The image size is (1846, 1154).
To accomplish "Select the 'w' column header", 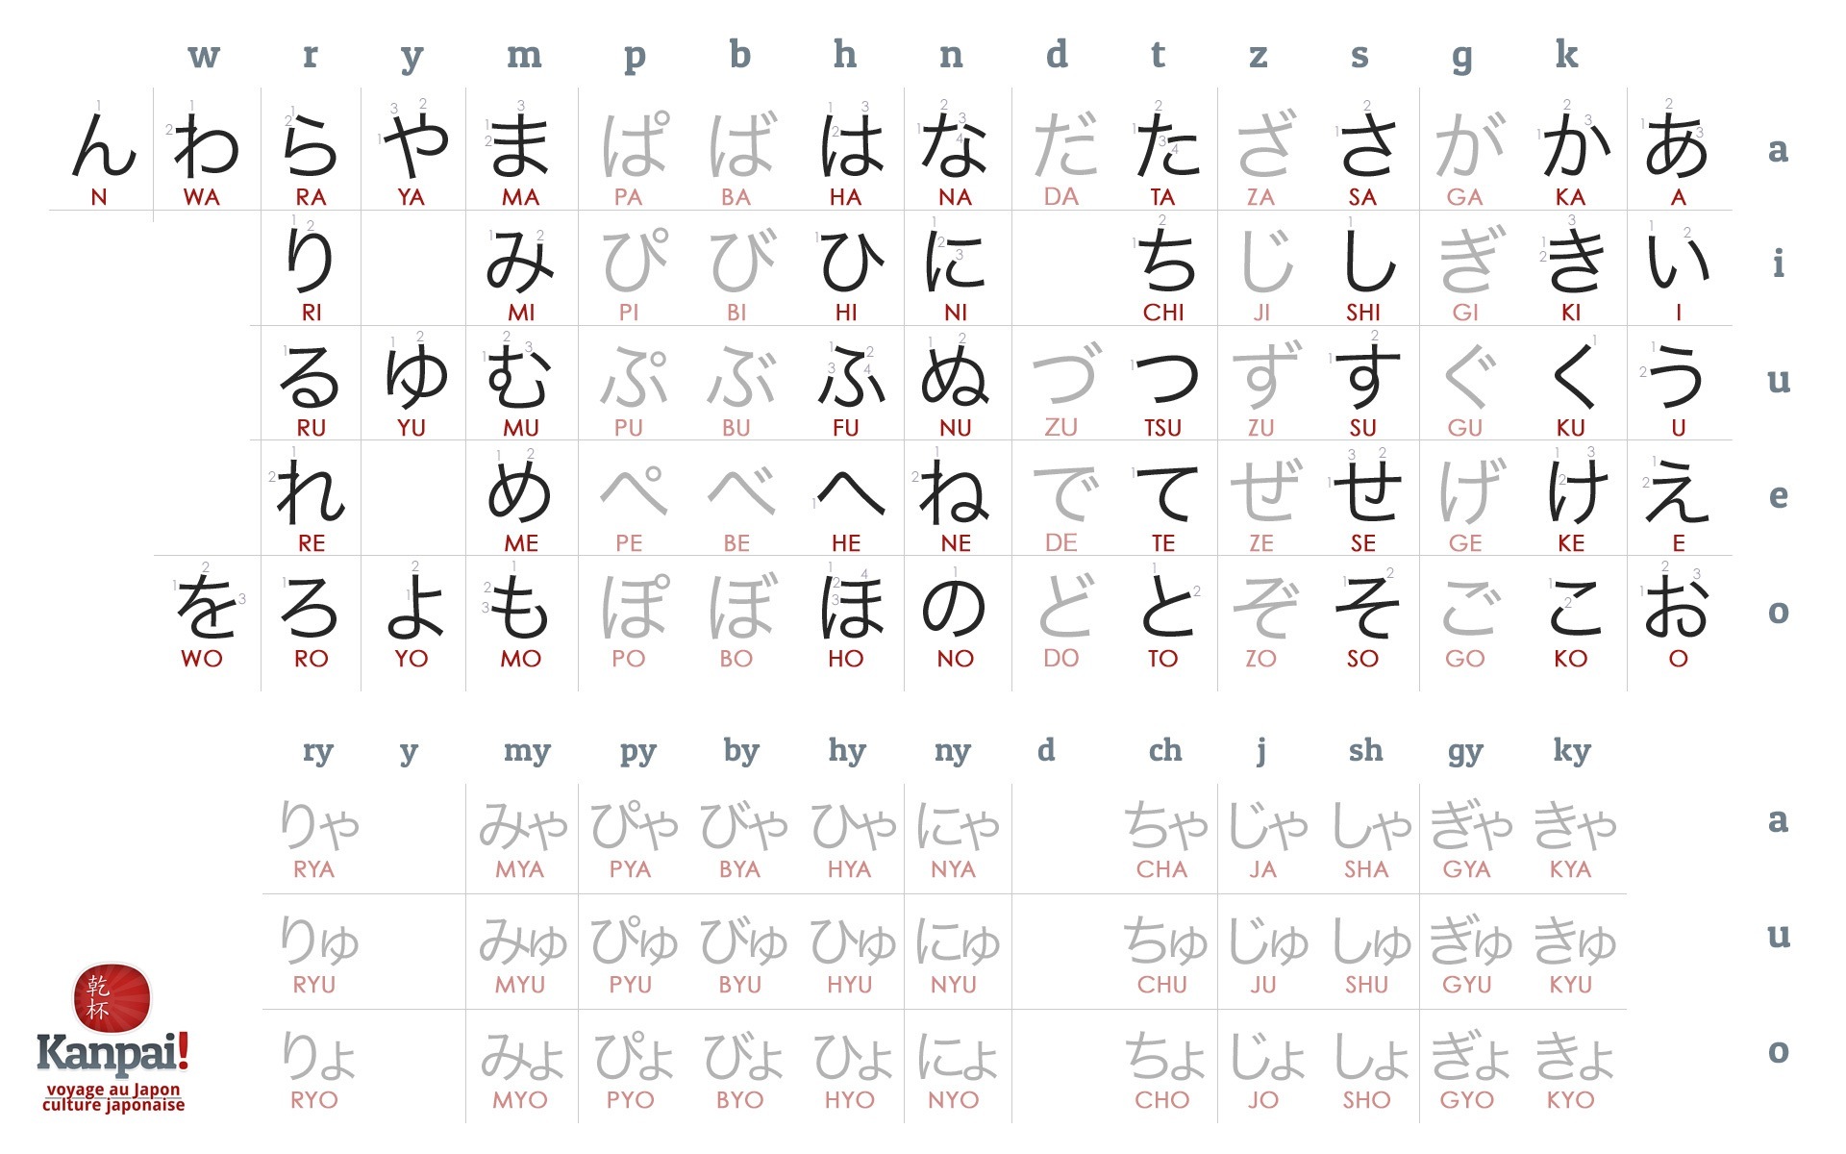I will coord(204,56).
